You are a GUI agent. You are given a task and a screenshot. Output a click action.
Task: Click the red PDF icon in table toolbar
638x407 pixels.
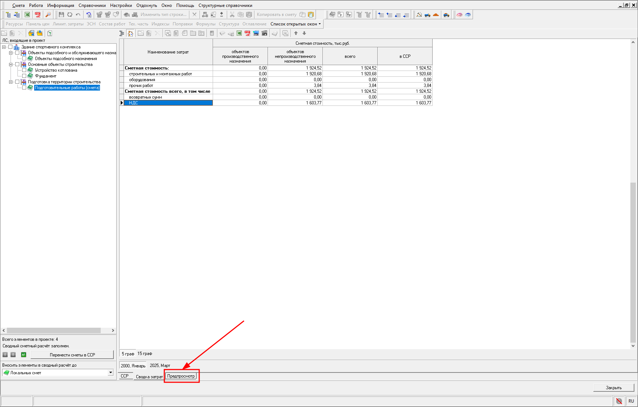[x=248, y=33]
